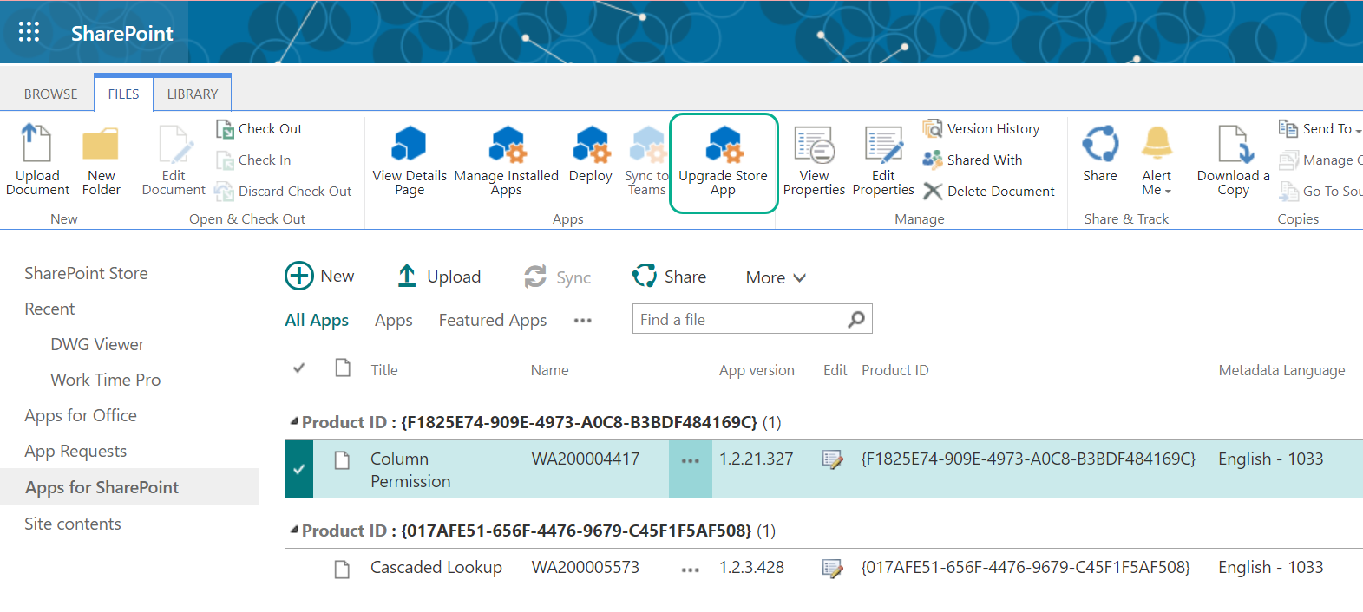Open the Send To dropdown

(x=1320, y=129)
